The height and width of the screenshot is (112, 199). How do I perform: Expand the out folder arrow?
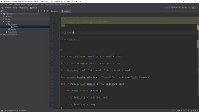tap(3, 19)
